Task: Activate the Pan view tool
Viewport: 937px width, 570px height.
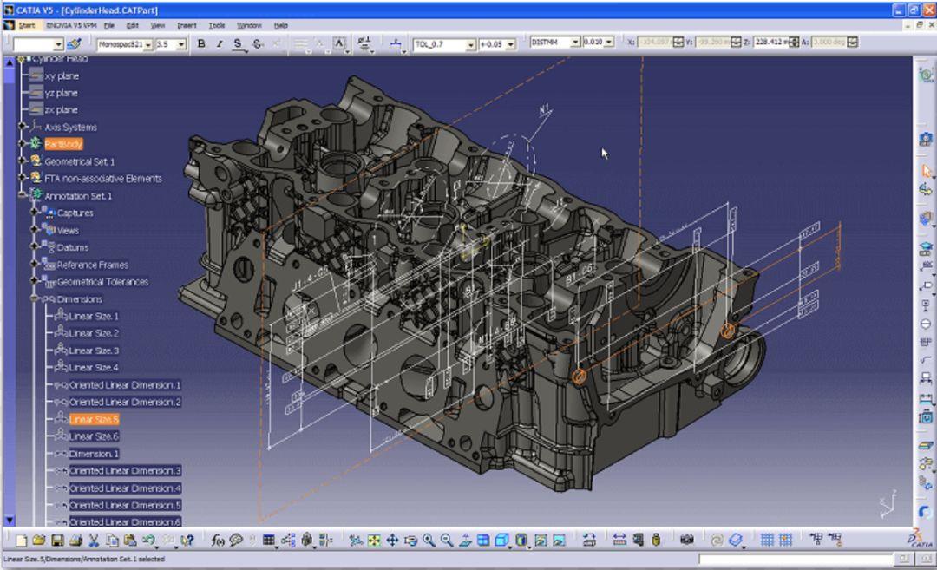Action: (393, 540)
